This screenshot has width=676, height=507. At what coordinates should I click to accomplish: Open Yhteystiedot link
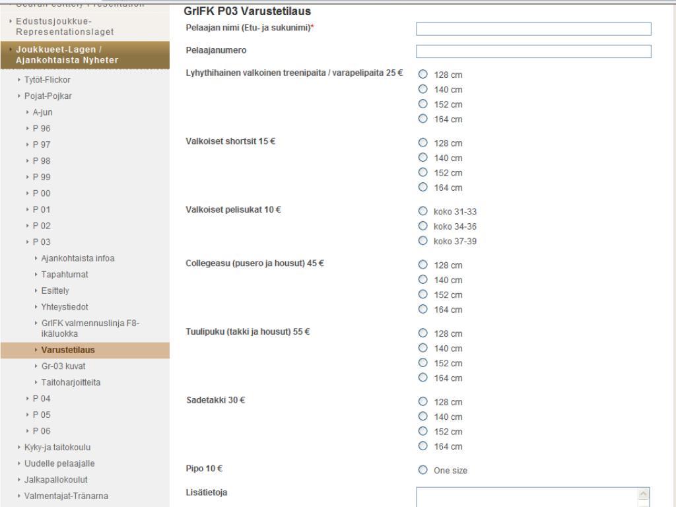point(65,307)
